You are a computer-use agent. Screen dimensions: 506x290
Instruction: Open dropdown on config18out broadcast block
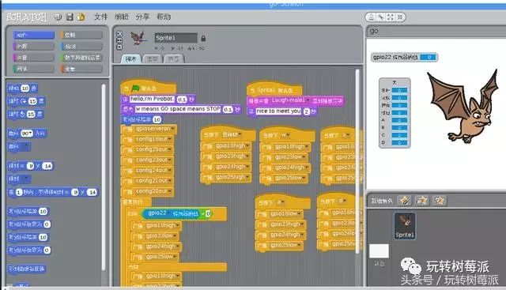pyautogui.click(x=170, y=139)
